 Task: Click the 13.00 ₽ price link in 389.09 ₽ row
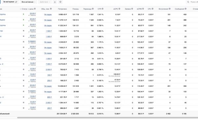(33, 107)
